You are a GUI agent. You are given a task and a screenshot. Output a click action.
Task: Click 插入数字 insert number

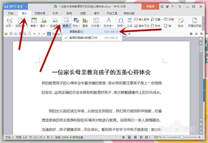(x=142, y=19)
